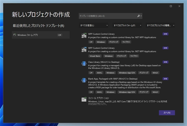Click the C# WPF Custom Control Library icon

[x=84, y=35]
